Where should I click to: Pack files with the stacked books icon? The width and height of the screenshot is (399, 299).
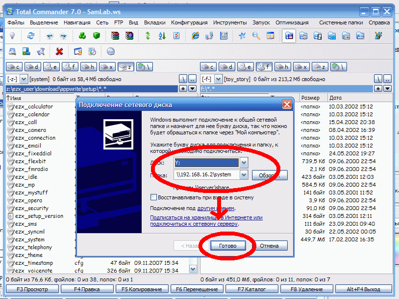[115, 36]
